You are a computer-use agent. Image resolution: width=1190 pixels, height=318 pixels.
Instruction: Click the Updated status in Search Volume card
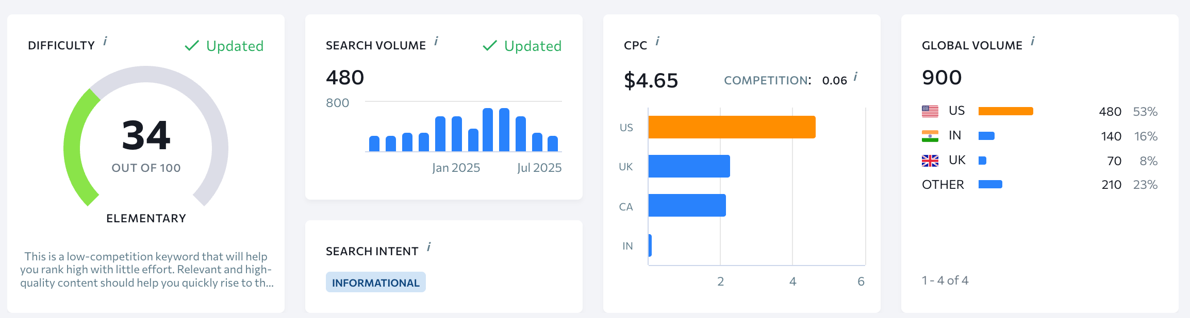tap(522, 46)
